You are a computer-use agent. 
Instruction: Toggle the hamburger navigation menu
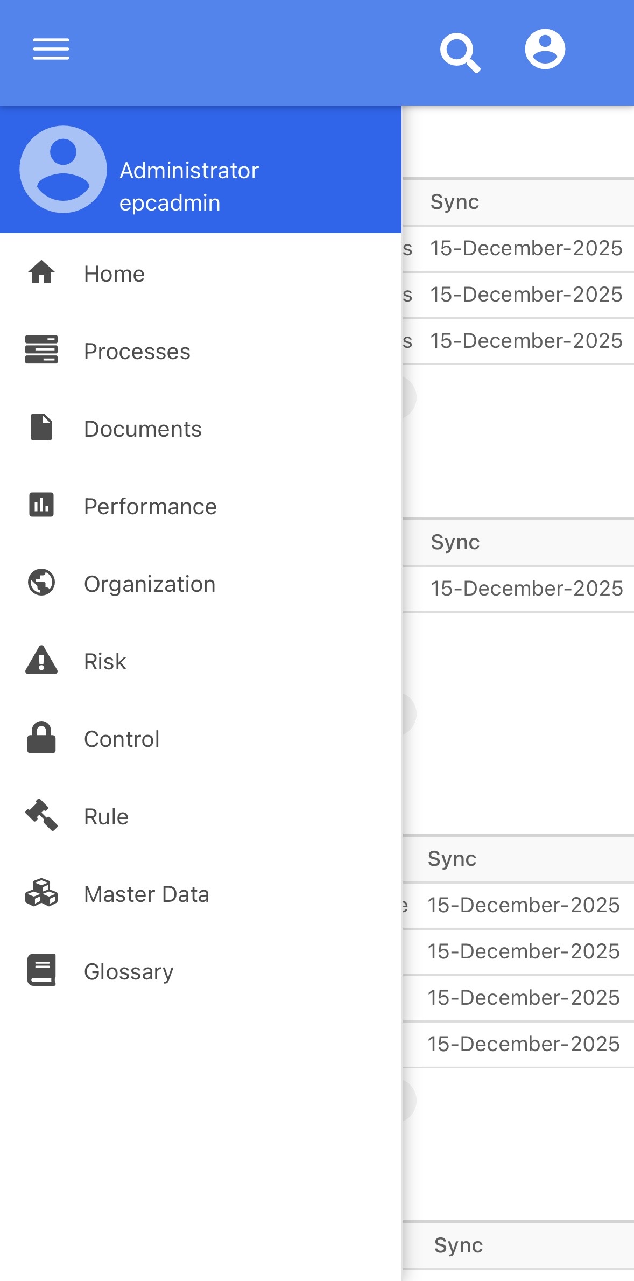coord(51,49)
